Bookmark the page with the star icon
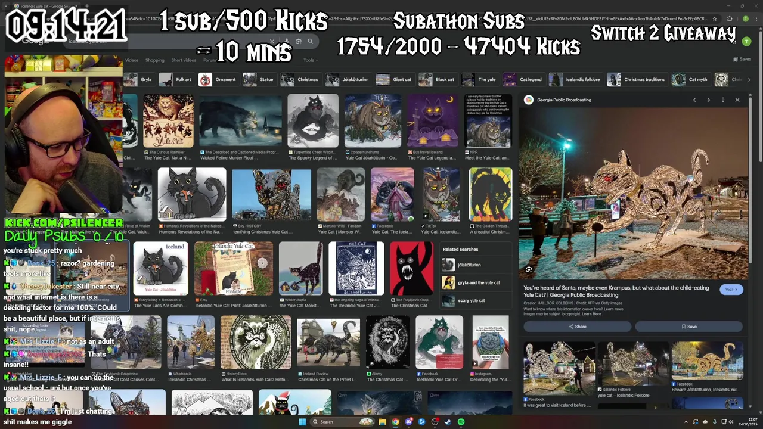Image resolution: width=763 pixels, height=429 pixels. tap(715, 18)
